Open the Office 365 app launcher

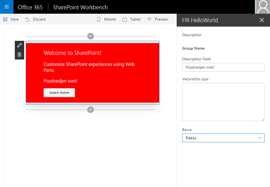pos(6,7)
